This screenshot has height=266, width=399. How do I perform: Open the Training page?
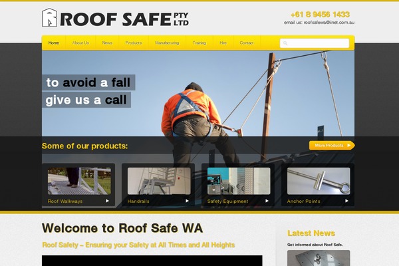199,43
